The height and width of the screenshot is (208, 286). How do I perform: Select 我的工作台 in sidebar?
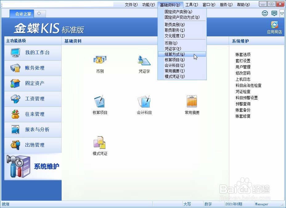point(33,52)
